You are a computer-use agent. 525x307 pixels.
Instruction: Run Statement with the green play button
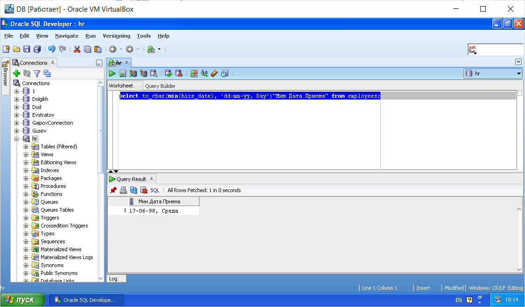click(x=112, y=73)
